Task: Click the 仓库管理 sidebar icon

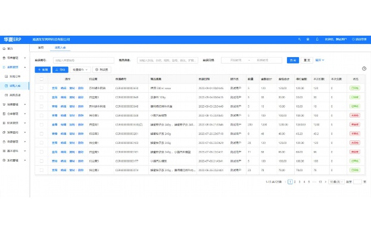Action: (4, 114)
